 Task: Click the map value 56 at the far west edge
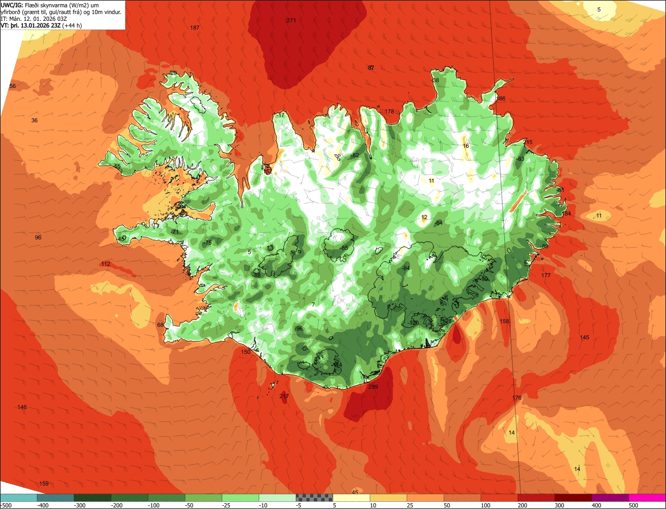click(x=12, y=86)
